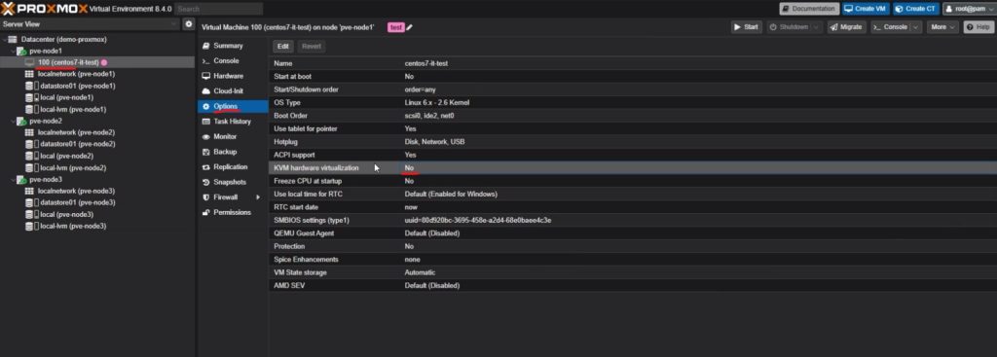Screen dimensions: 997x357
Task: Click Create CT button
Action: tap(915, 9)
